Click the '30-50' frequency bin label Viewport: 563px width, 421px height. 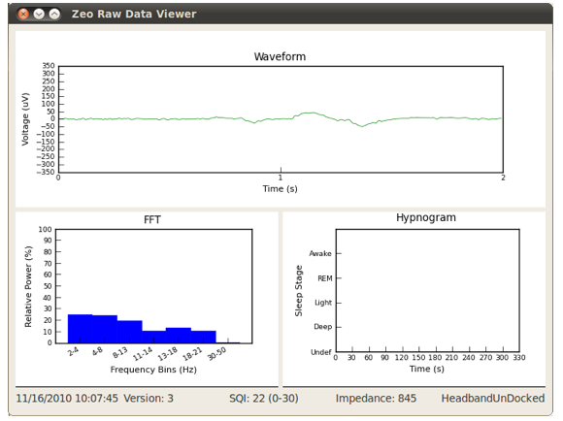(217, 353)
